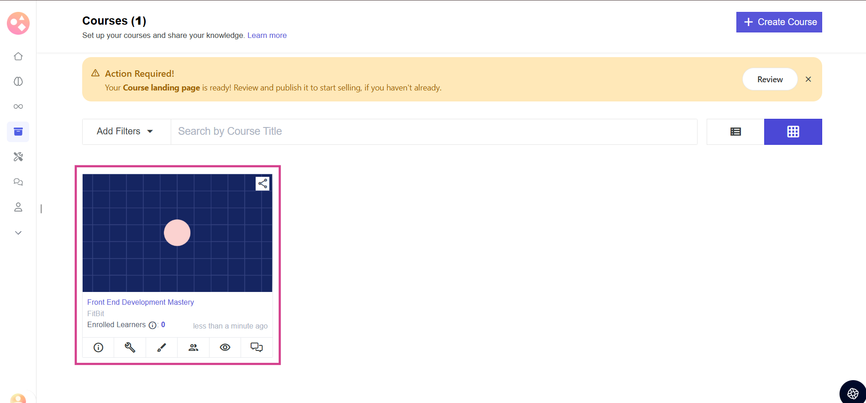
Task: Open the profile avatar at bottom left
Action: tap(18, 398)
